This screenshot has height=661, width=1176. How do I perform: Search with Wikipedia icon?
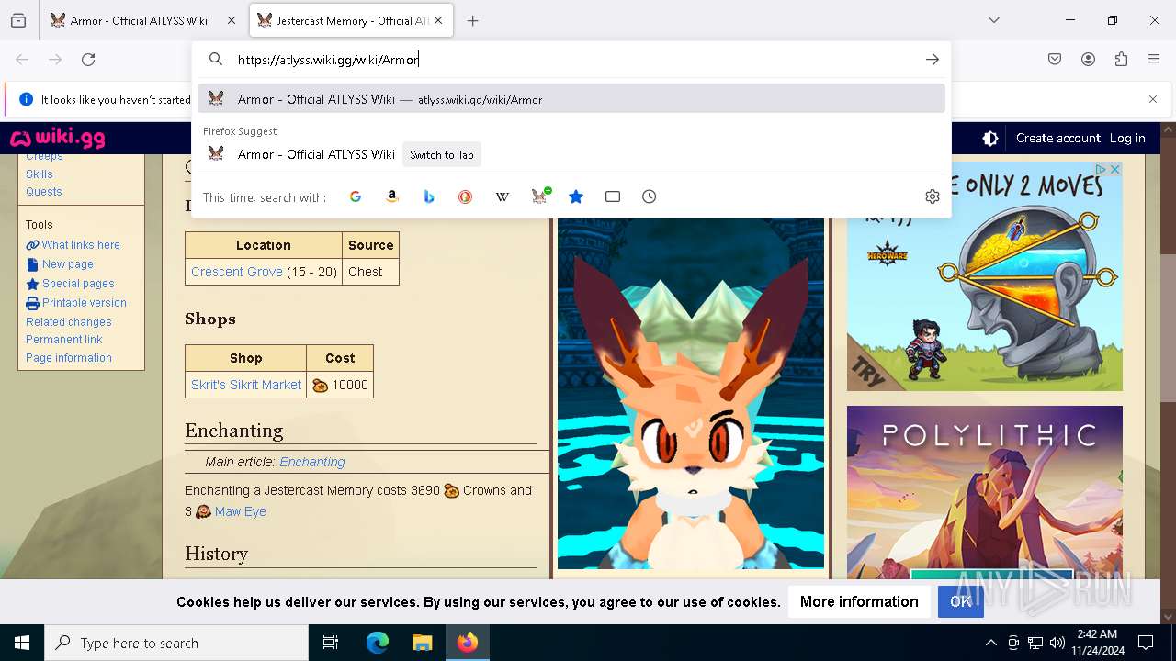(503, 196)
